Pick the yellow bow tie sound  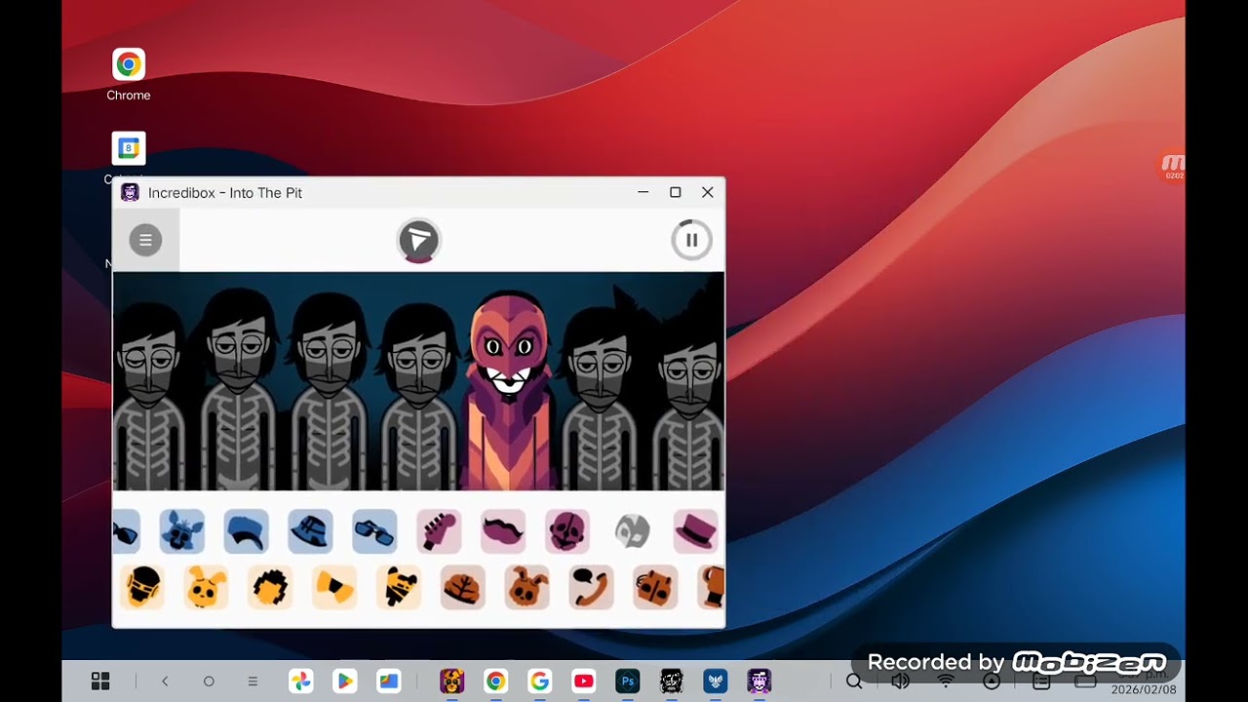click(x=334, y=587)
